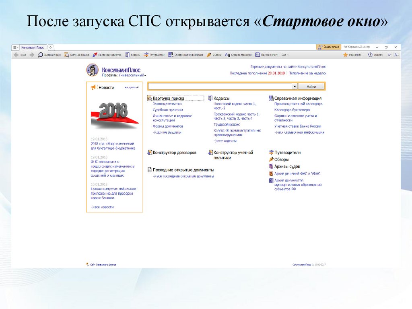Click 'вся справочная информация' link
The width and height of the screenshot is (412, 309).
pos(299,132)
